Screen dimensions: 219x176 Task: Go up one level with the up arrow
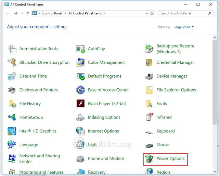pos(28,13)
